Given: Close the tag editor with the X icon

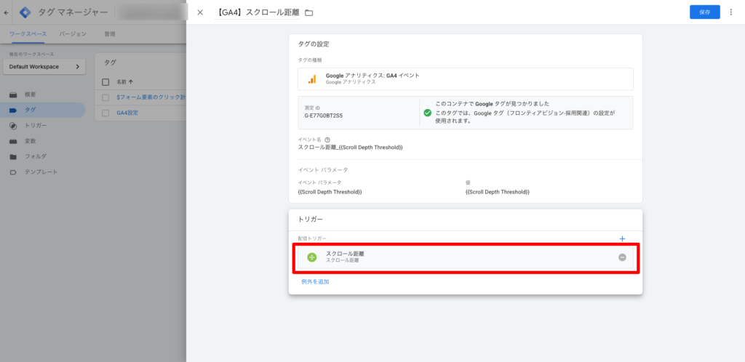Looking at the screenshot, I should 200,12.
